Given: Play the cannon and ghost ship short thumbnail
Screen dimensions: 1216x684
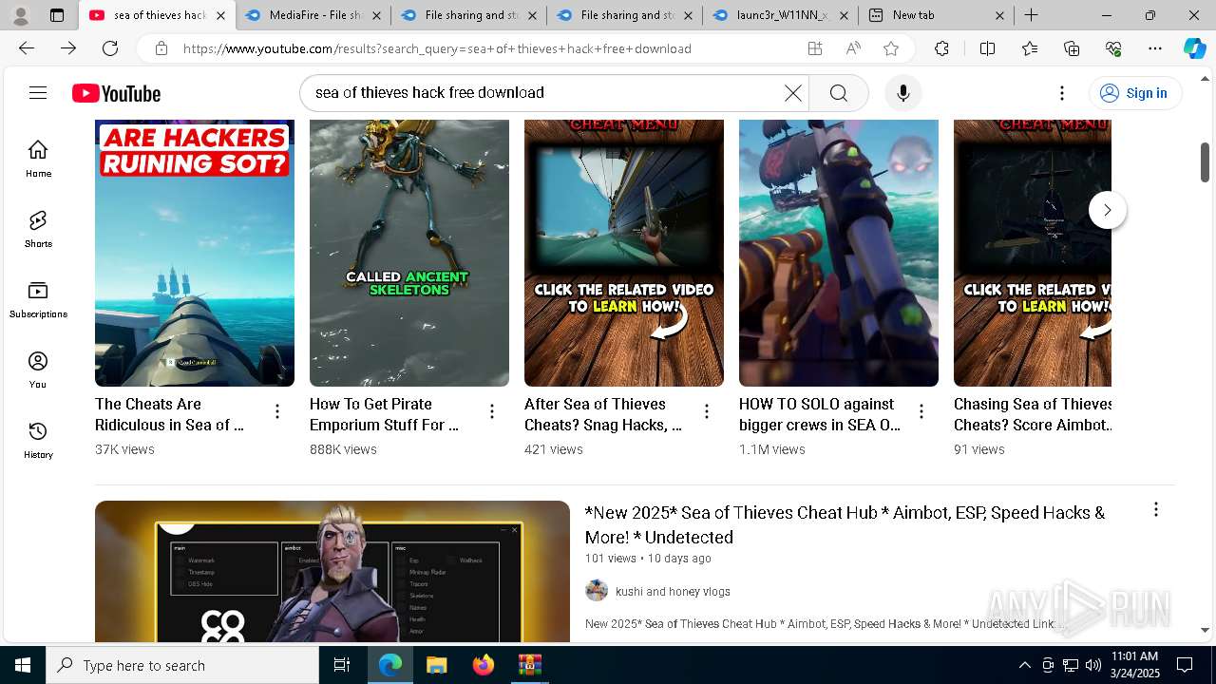Looking at the screenshot, I should pos(839,253).
